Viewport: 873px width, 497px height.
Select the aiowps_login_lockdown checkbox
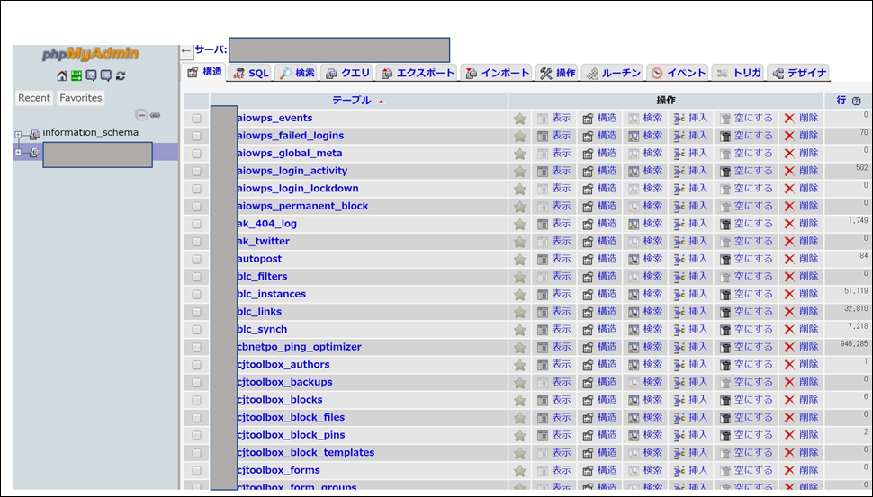point(196,189)
